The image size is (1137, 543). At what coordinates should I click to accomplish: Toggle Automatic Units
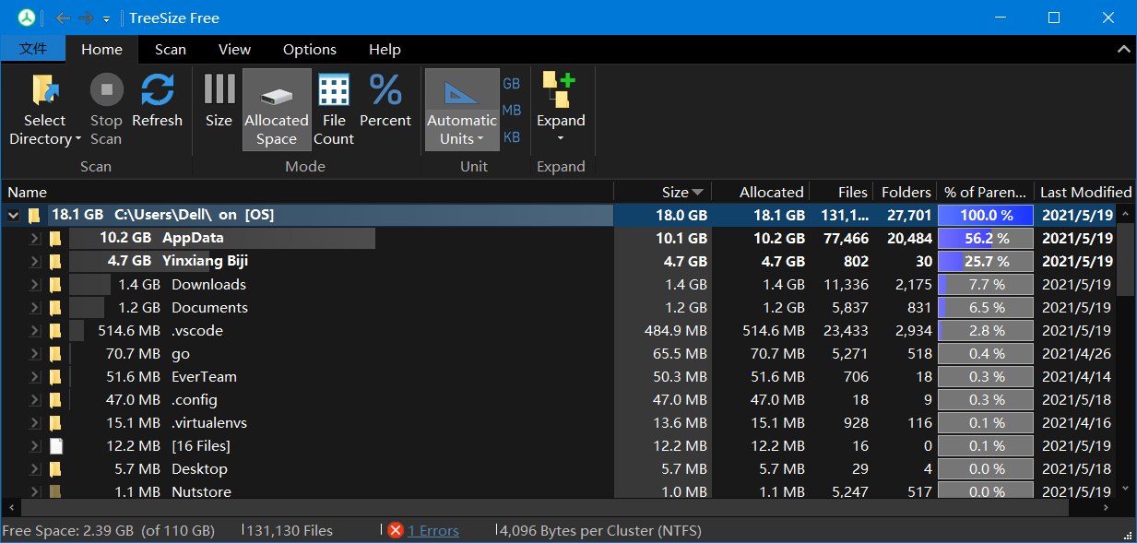462,110
